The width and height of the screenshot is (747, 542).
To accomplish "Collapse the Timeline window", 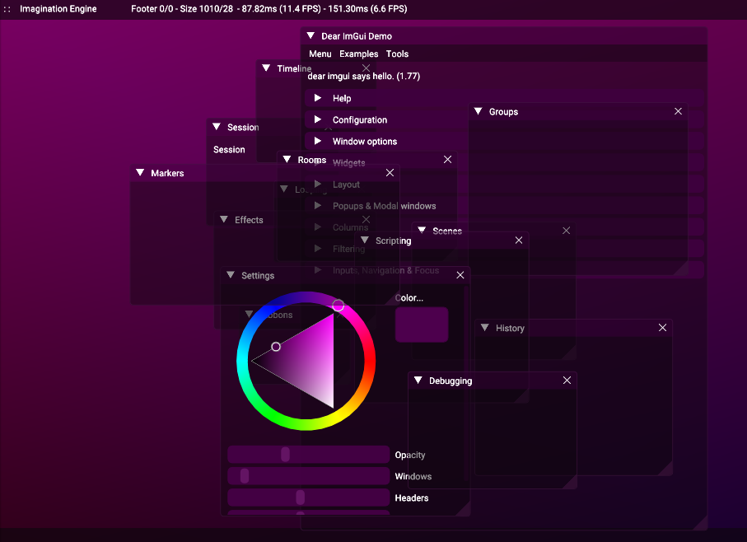I will (x=266, y=68).
